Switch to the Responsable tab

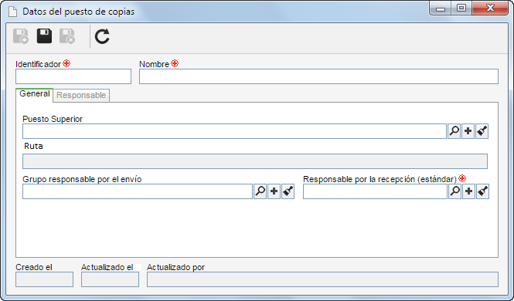(x=81, y=95)
